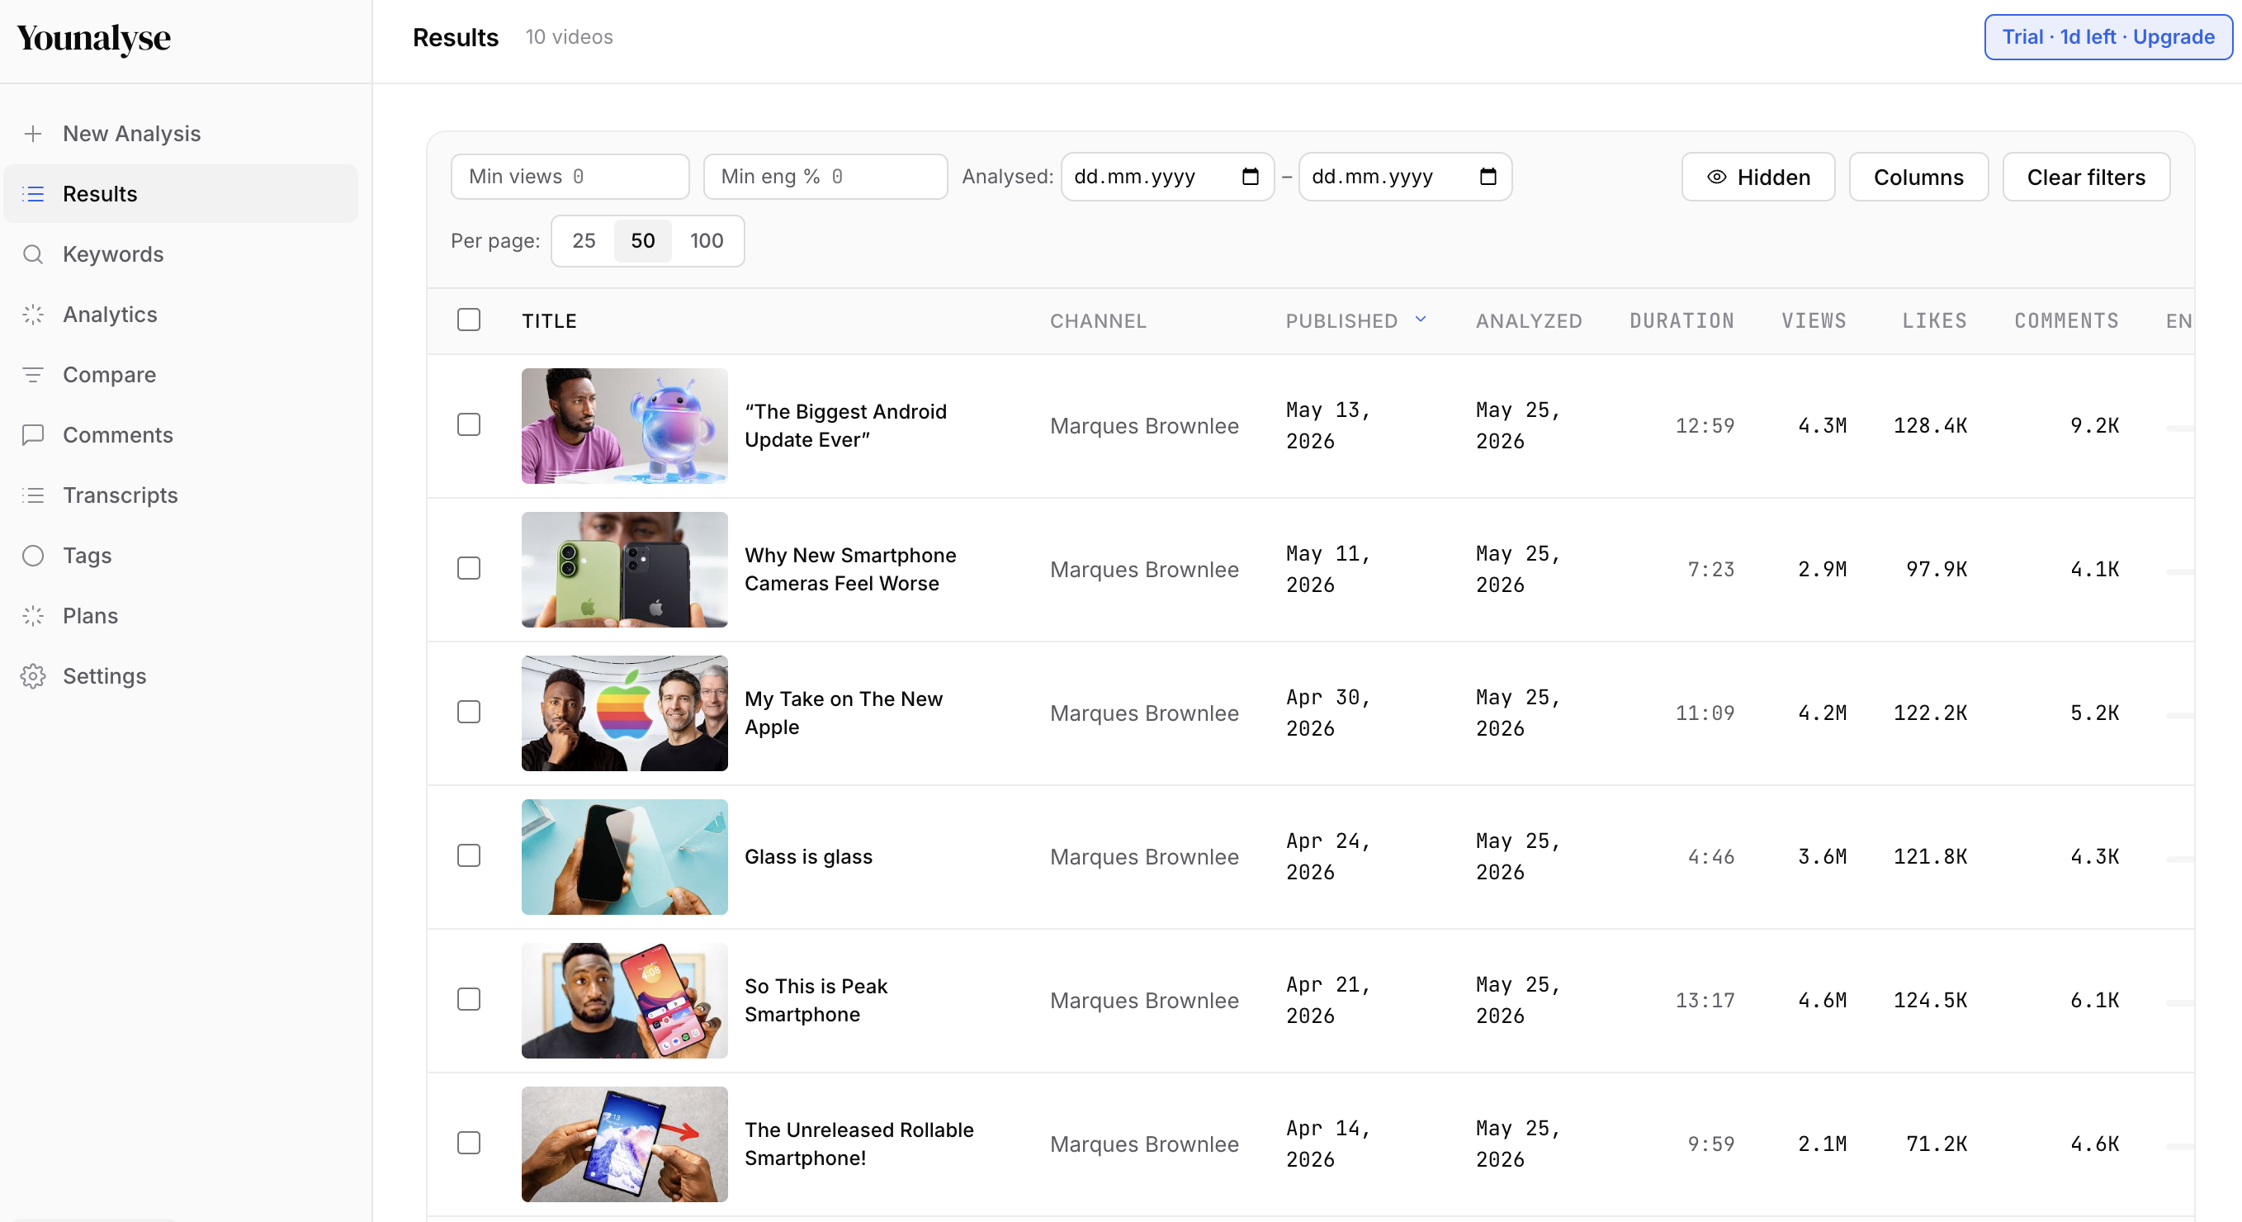This screenshot has width=2242, height=1222.
Task: Click the Min views input field
Action: 570,177
